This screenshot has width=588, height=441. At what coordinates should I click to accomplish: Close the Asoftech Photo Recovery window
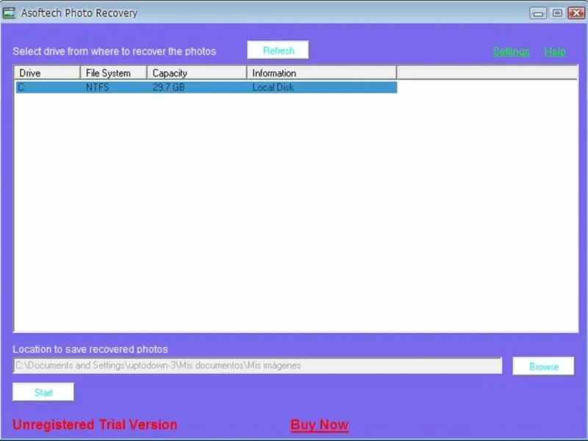coord(576,13)
